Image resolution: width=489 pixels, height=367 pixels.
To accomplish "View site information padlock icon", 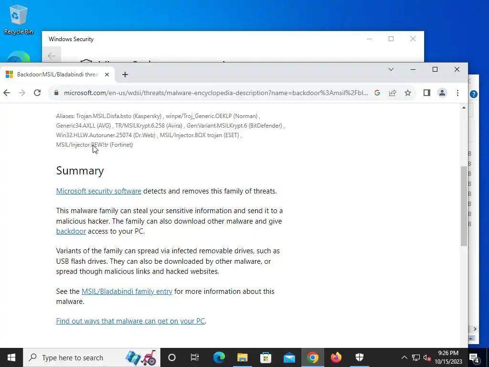I will [56, 93].
